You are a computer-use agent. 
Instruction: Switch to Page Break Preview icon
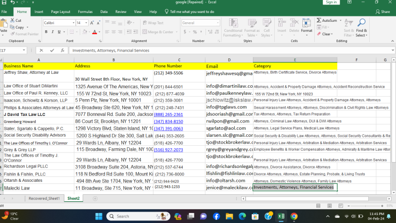pos(341,206)
